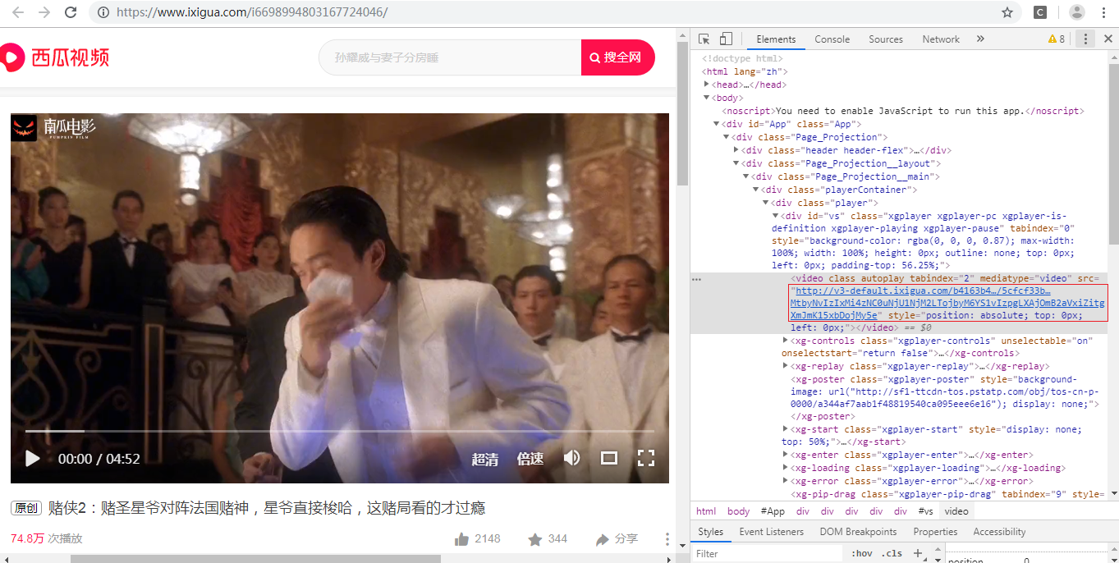Switch to the Elements tab
Screen dimensions: 1119x563
coord(776,39)
